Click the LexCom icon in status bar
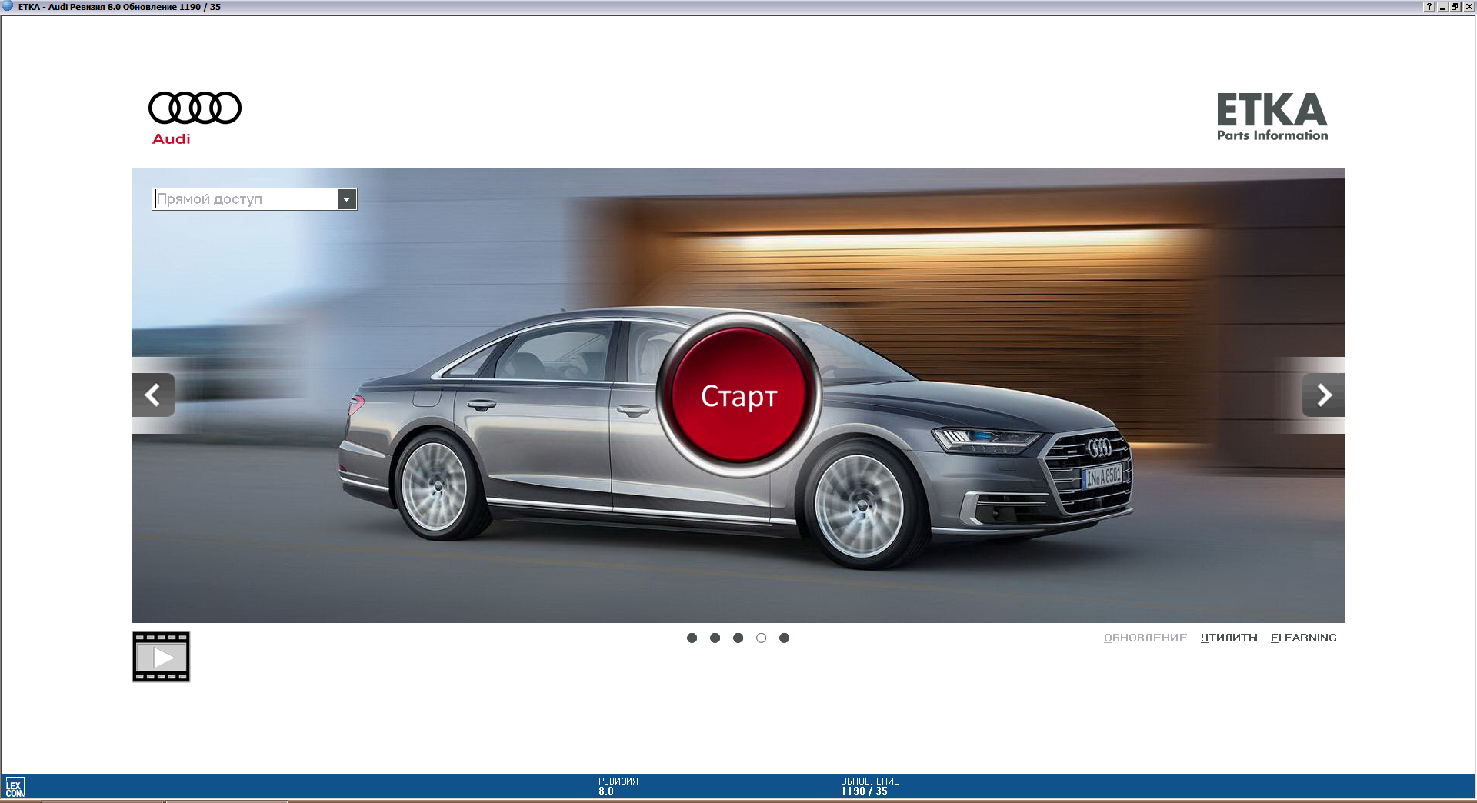 pos(15,787)
